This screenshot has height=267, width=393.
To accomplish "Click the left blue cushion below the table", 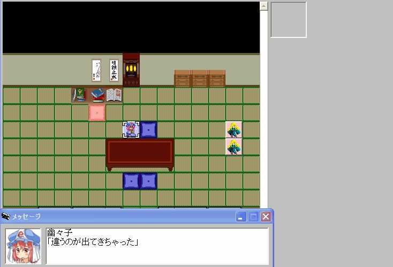I will (x=131, y=181).
